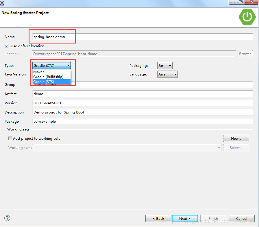Open the Packaging dropdown showing Jar
The image size is (259, 227).
point(165,65)
